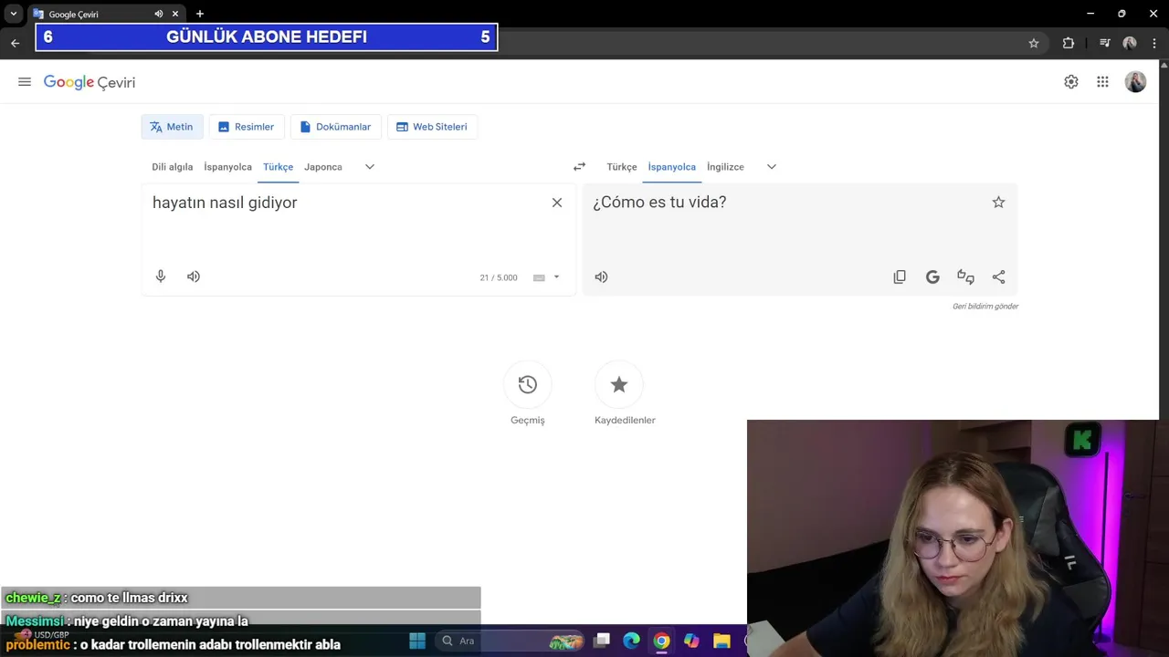Choose İngilizce as target language

pyautogui.click(x=725, y=167)
